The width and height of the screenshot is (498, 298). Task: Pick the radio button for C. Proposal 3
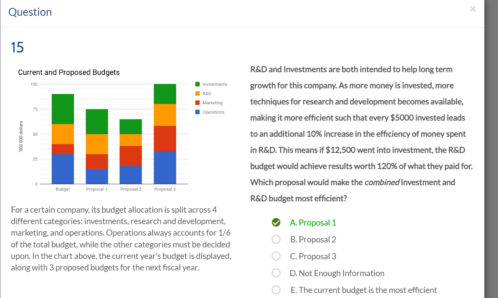coord(276,256)
